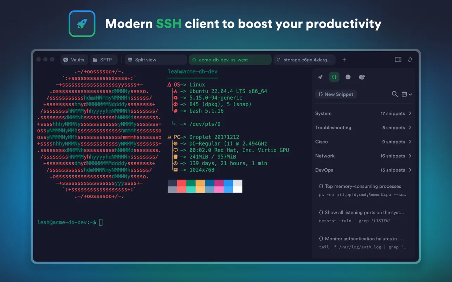
Task: Click the Termius rocket logo
Action: (x=82, y=24)
